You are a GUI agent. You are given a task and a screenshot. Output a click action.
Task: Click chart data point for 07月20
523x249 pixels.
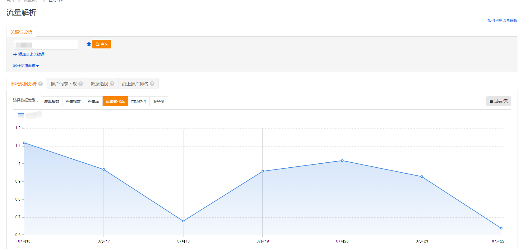(x=342, y=161)
